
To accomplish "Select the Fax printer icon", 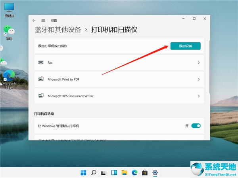I will 41,62.
